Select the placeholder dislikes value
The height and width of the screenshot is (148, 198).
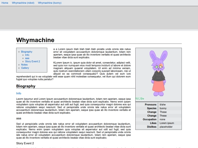[166, 127]
